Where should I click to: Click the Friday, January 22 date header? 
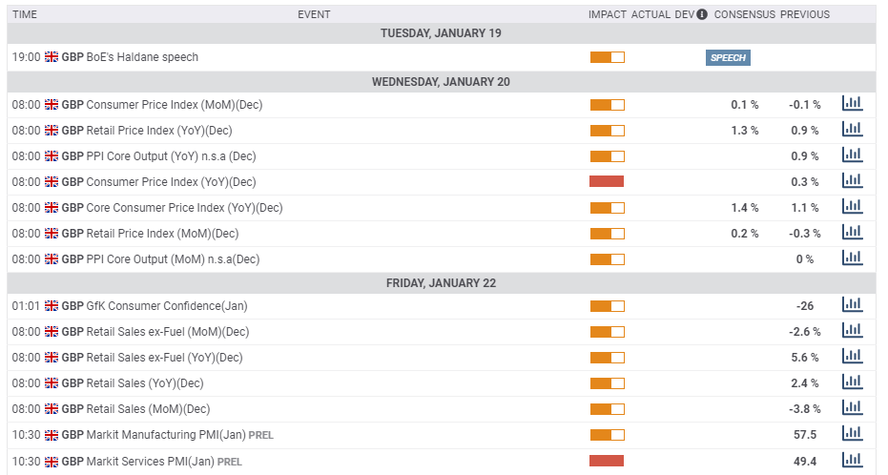441,282
